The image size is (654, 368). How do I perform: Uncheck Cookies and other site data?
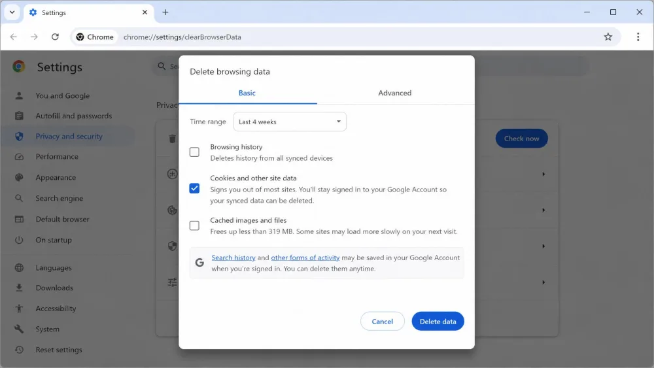point(194,188)
